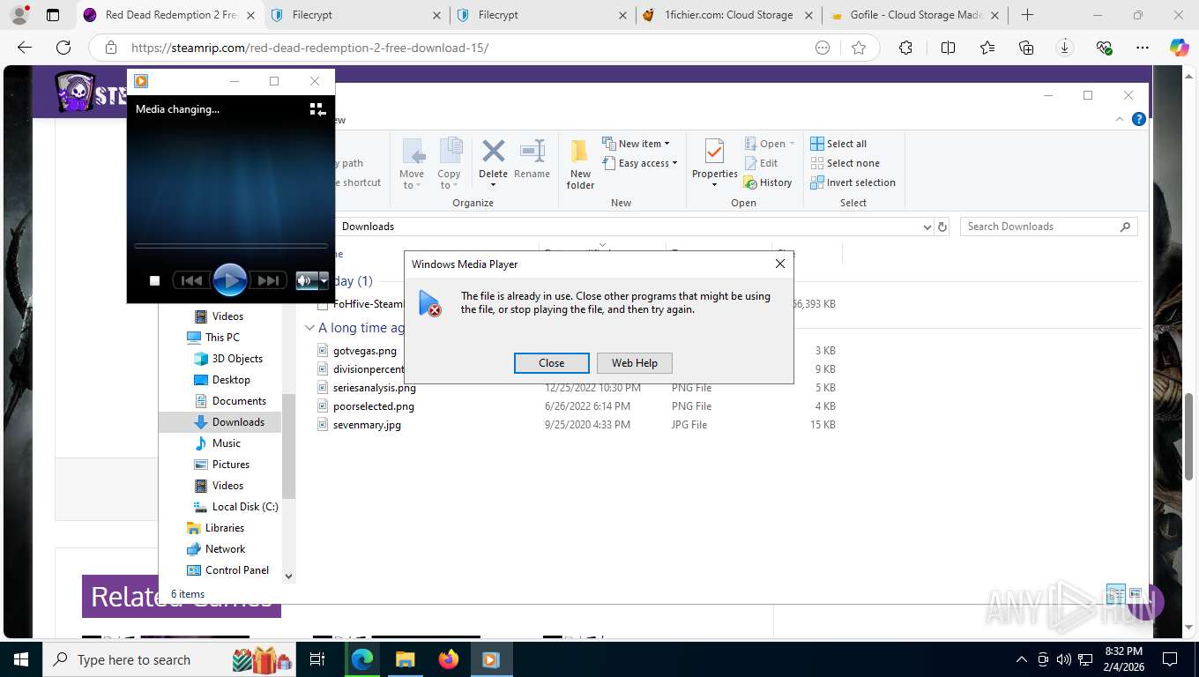
Task: Click the Edge Refresh page icon
Action: pos(63,48)
